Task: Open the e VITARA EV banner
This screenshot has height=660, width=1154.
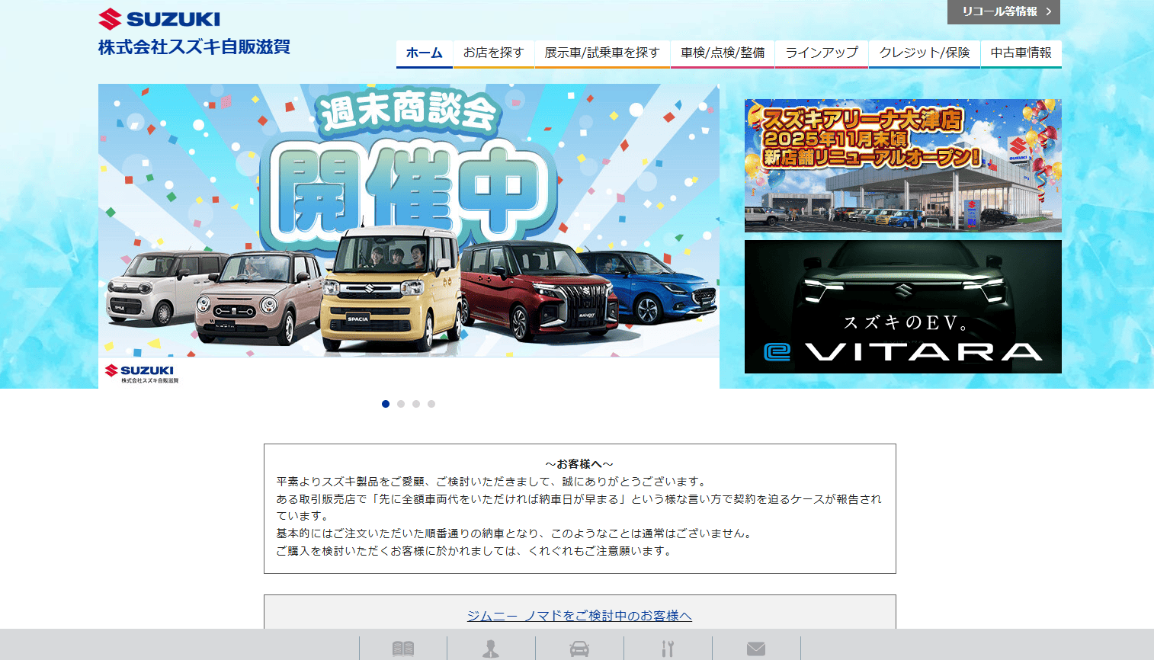Action: [x=903, y=306]
